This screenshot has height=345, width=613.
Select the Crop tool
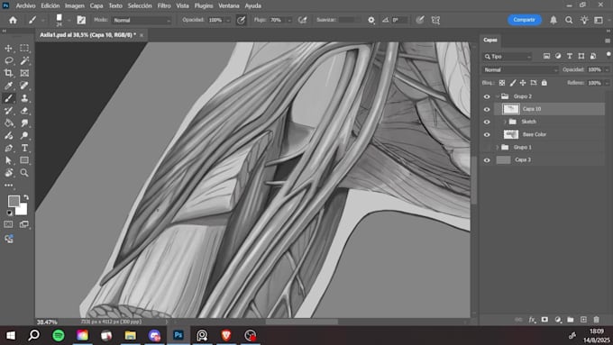tap(8, 73)
